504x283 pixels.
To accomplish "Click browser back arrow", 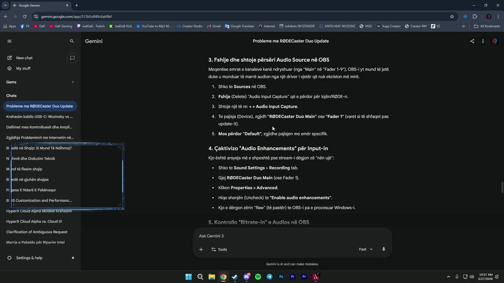I will point(6,17).
